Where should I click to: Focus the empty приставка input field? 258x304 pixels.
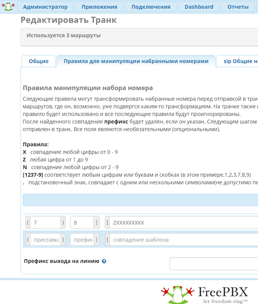pyautogui.click(x=45, y=240)
